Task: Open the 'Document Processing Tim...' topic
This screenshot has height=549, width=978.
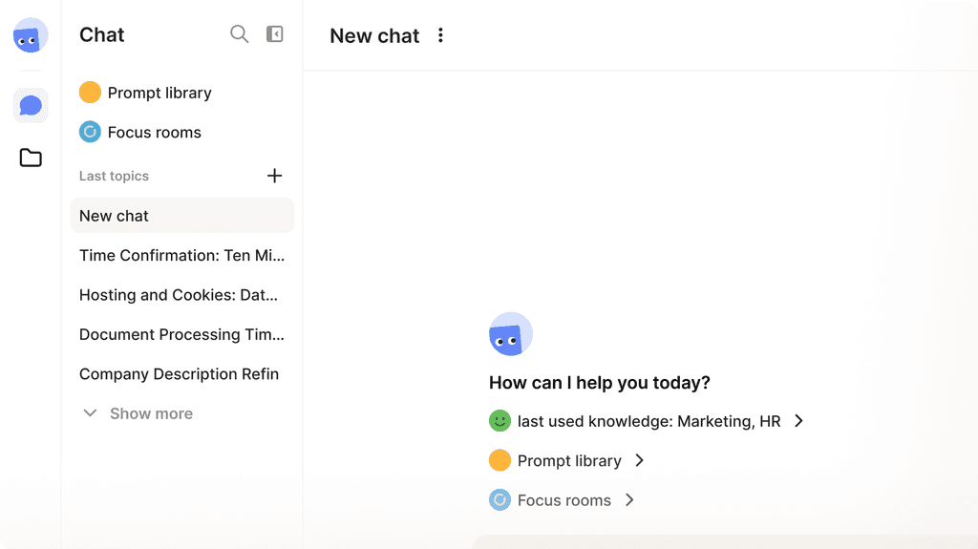Action: tap(182, 334)
